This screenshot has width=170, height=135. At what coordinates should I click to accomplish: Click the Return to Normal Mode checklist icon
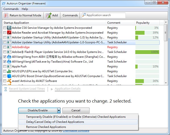6,16
